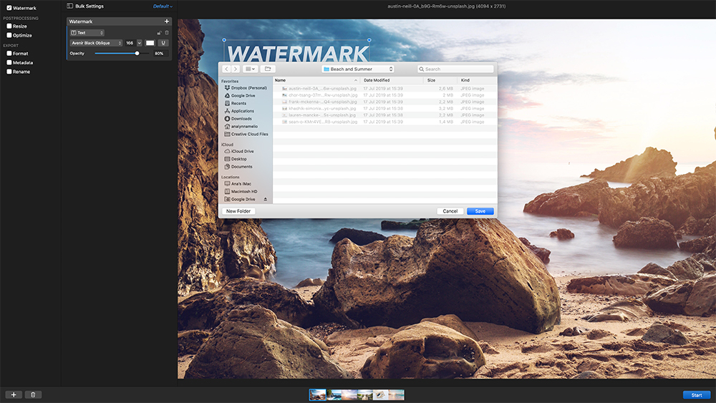This screenshot has height=403, width=716.
Task: Click the austin-neill unsplash.jpg file row
Action: click(385, 89)
